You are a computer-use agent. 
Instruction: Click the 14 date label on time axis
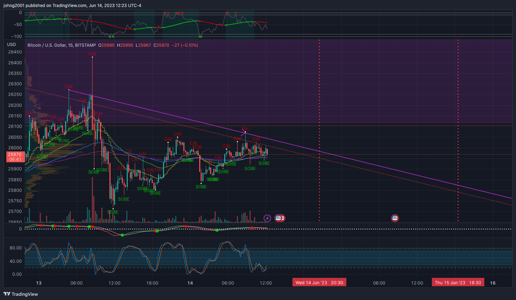tap(190, 283)
